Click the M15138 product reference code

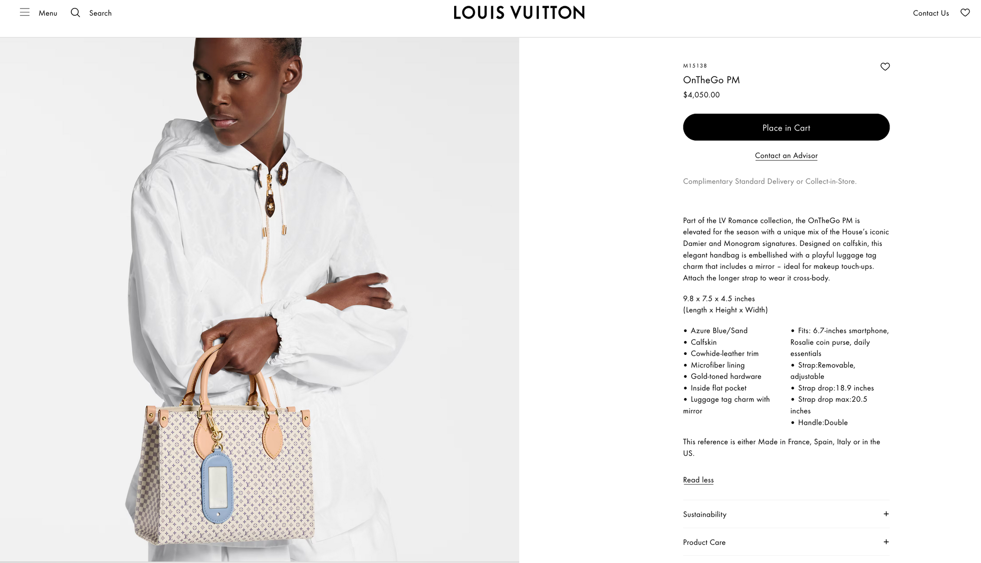point(695,66)
